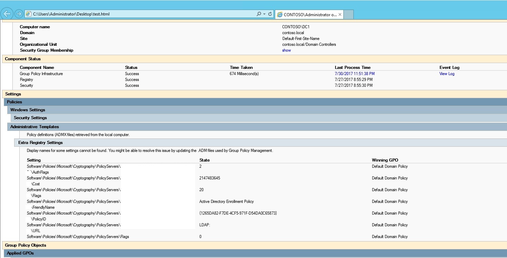The width and height of the screenshot is (507, 258).
Task: Collapse the Component Status section
Action: pyautogui.click(x=254, y=59)
